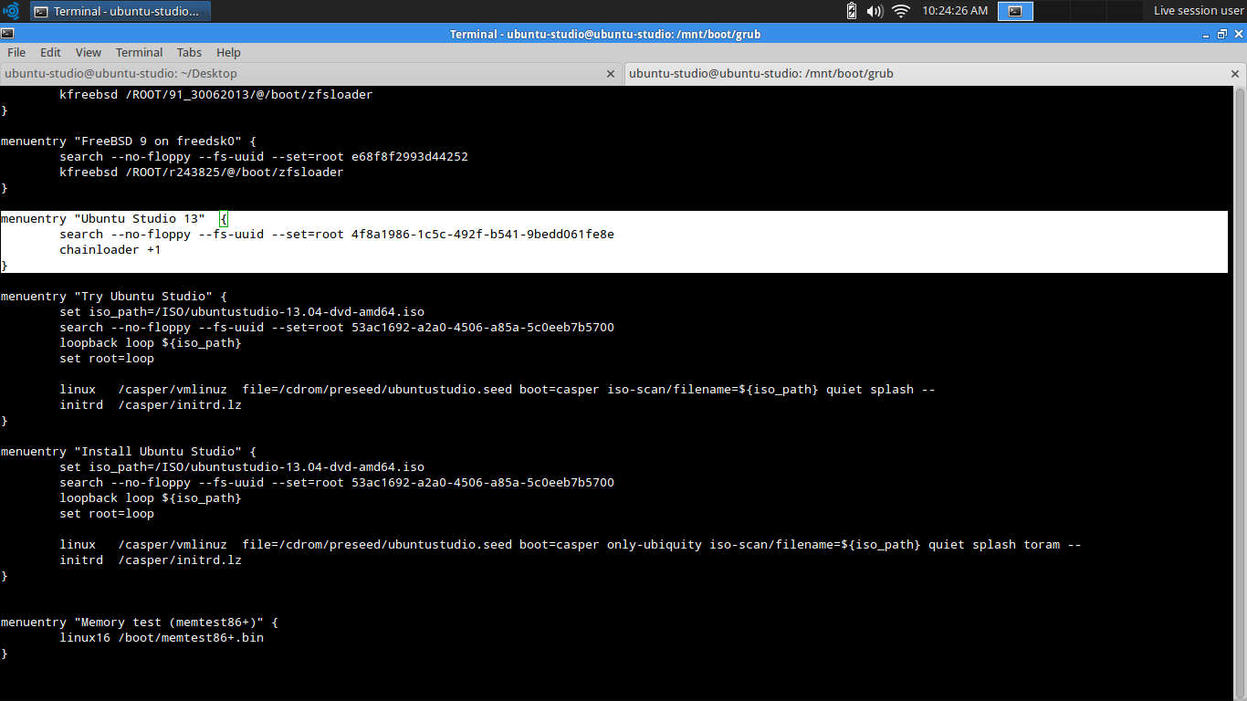
Task: Click the "linux16 /boot/memtest86+.bin" line
Action: click(162, 638)
